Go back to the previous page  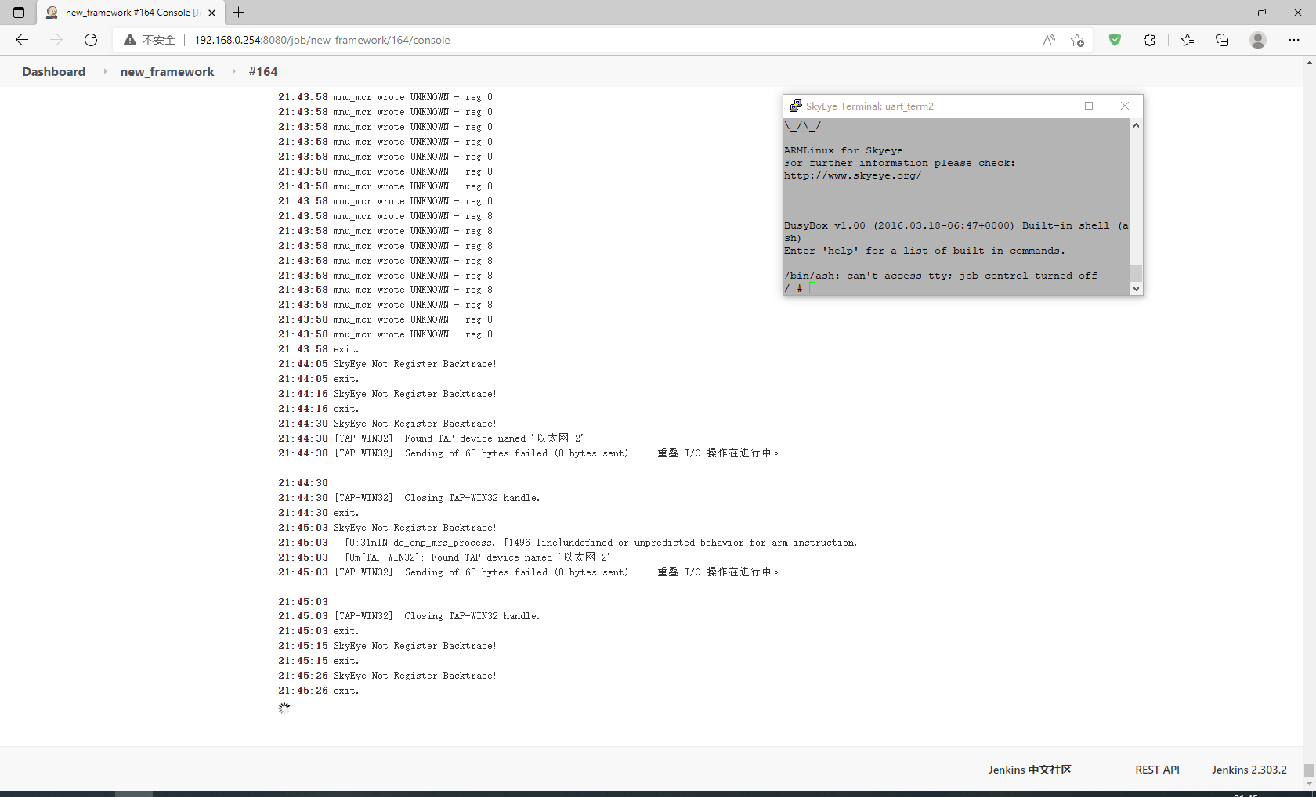click(22, 40)
